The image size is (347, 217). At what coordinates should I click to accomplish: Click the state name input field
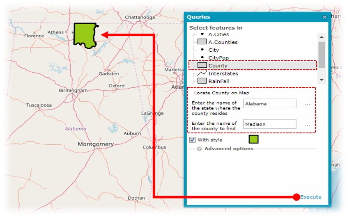click(x=269, y=104)
